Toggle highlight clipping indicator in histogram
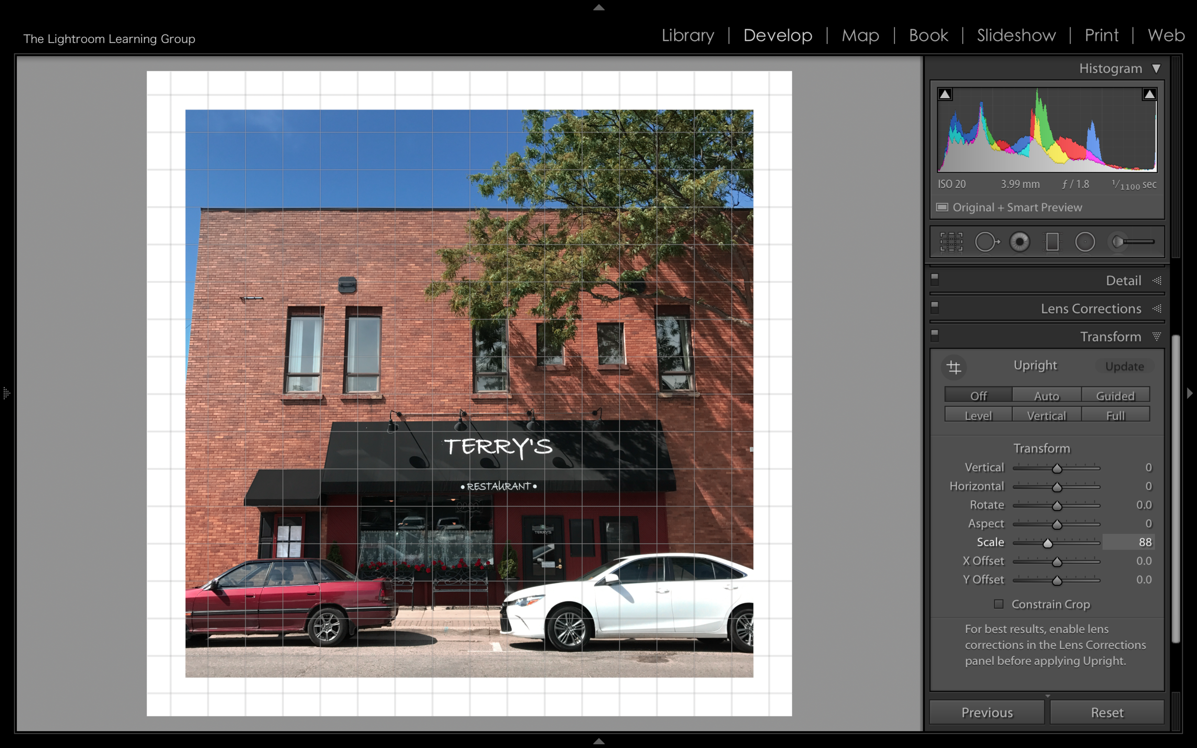Screen dimensions: 1197x748 point(1149,94)
